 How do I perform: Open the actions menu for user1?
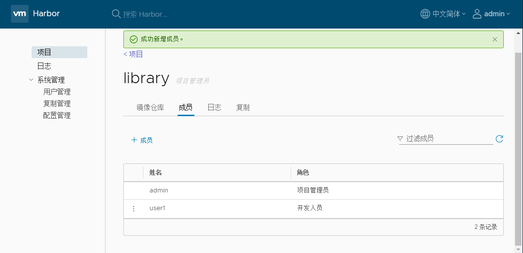coord(134,209)
